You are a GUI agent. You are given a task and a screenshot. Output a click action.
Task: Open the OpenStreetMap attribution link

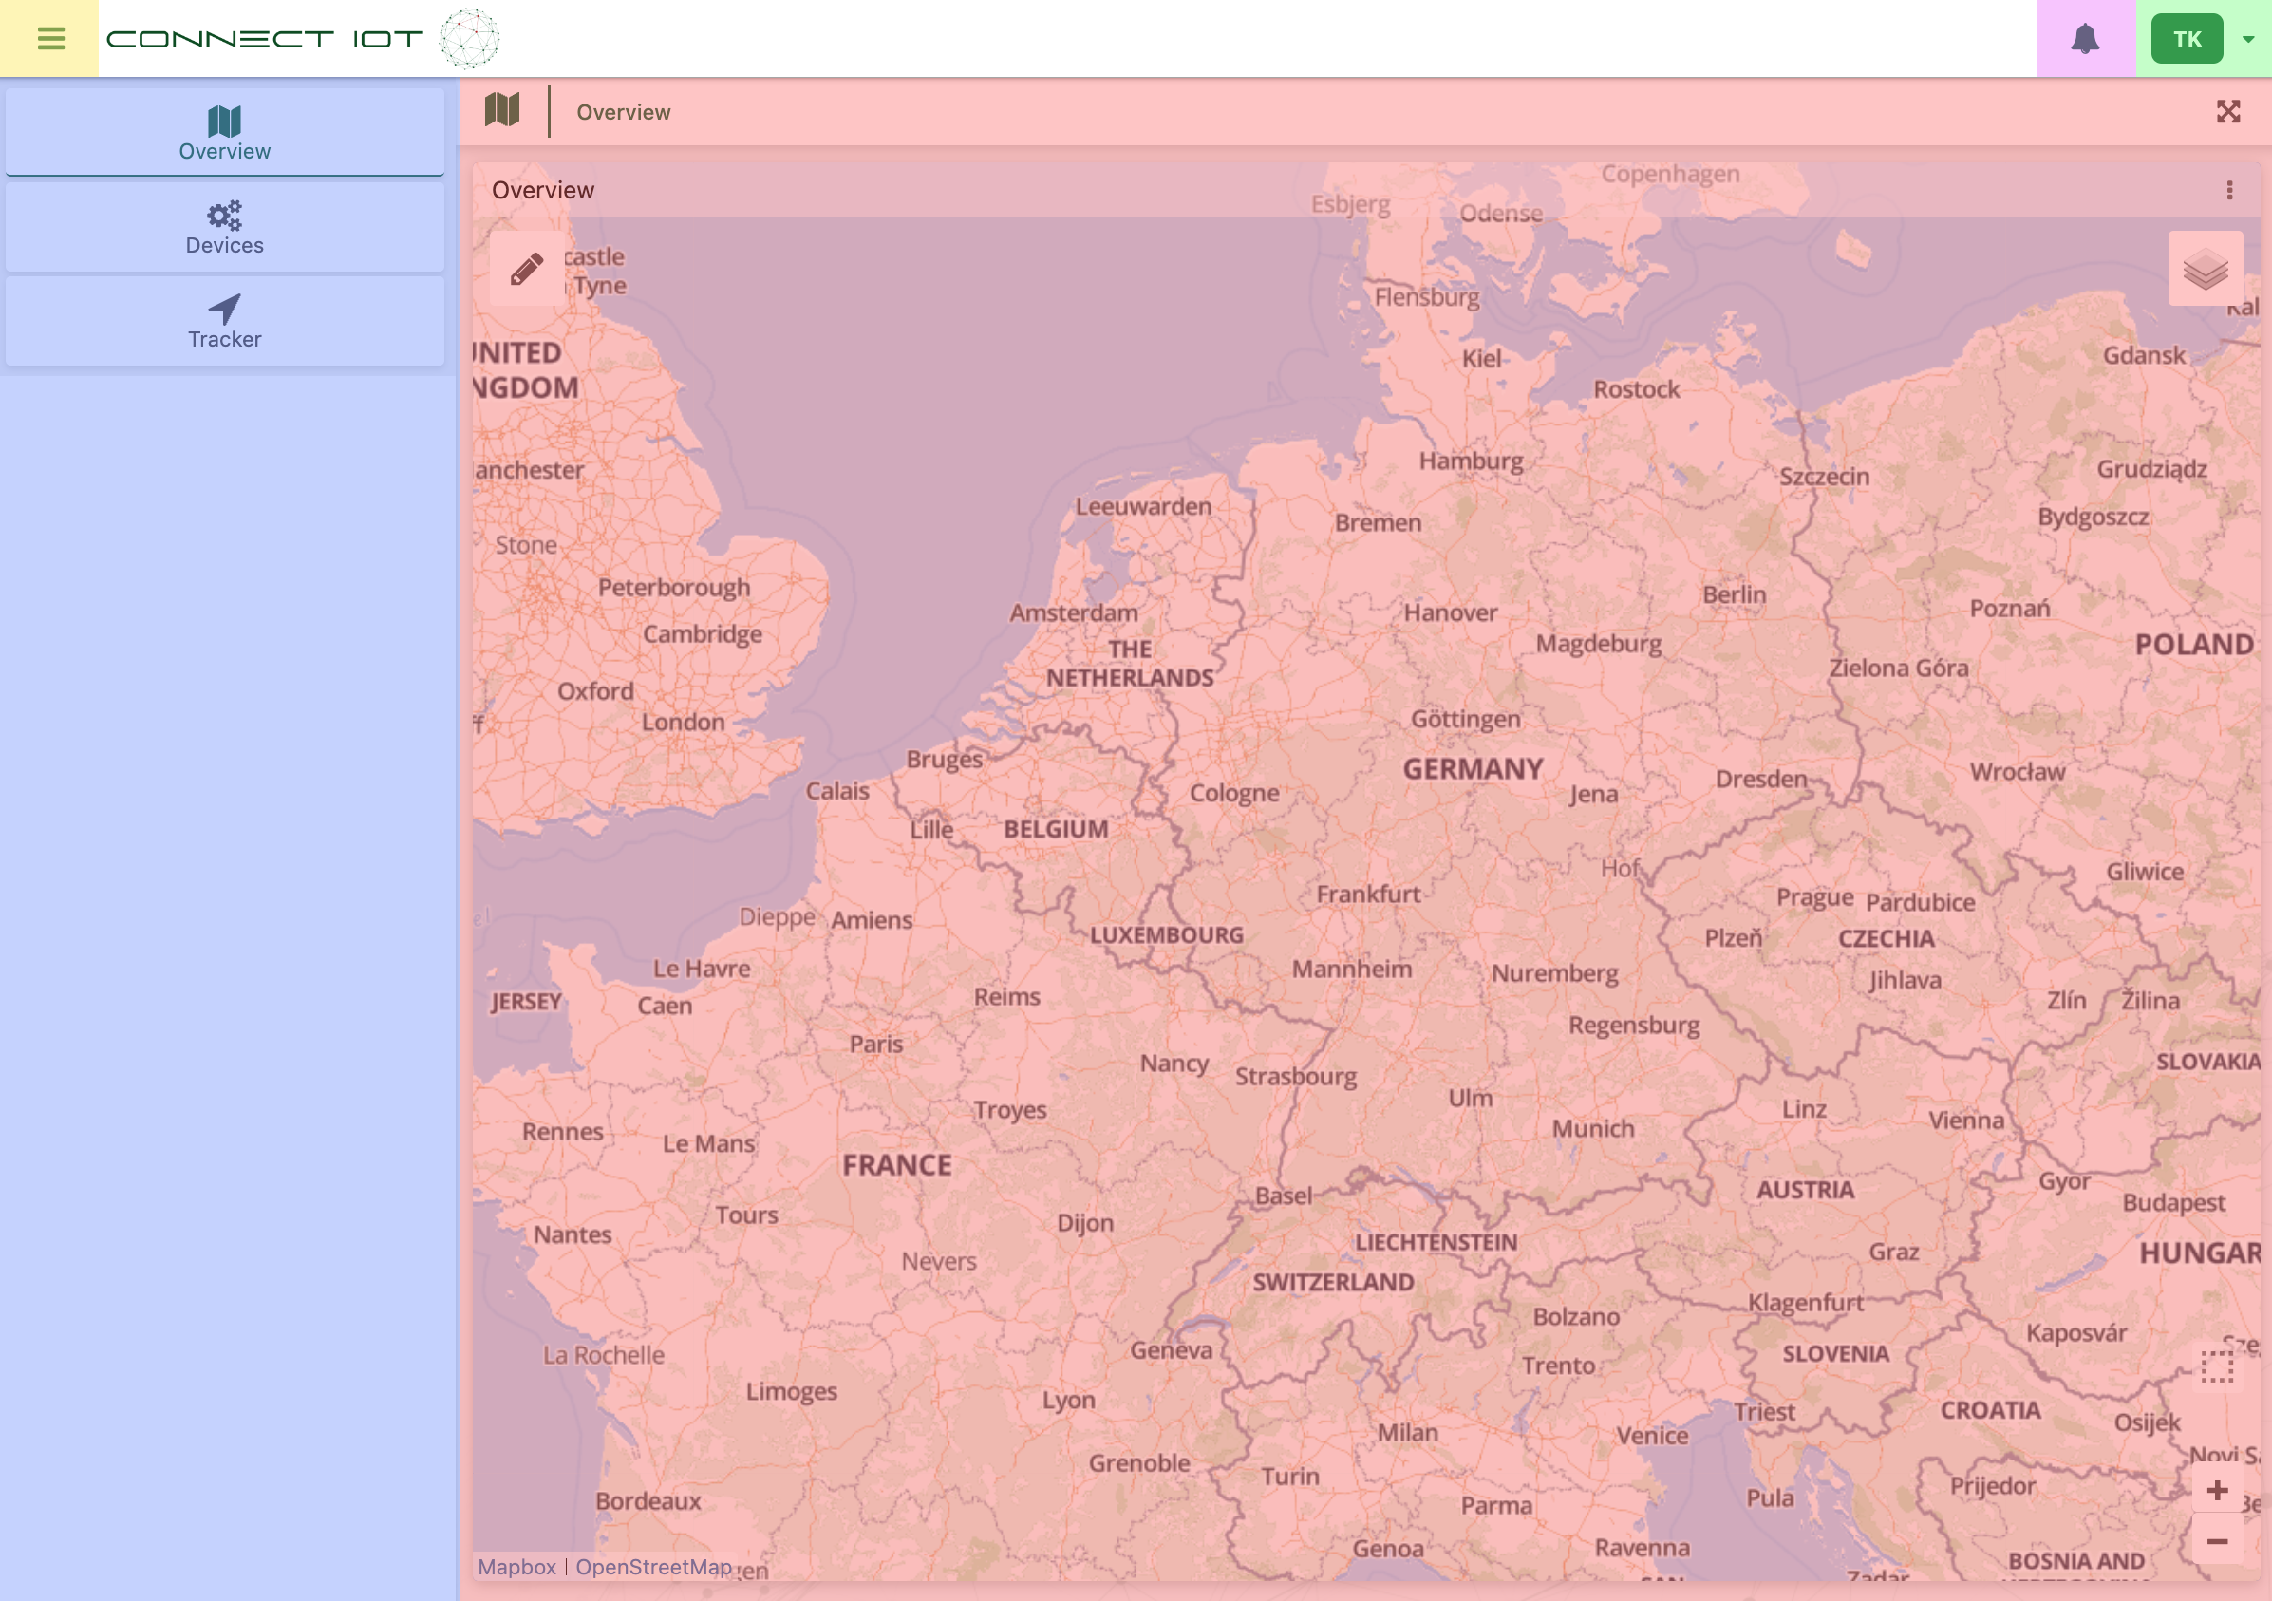[x=653, y=1568]
